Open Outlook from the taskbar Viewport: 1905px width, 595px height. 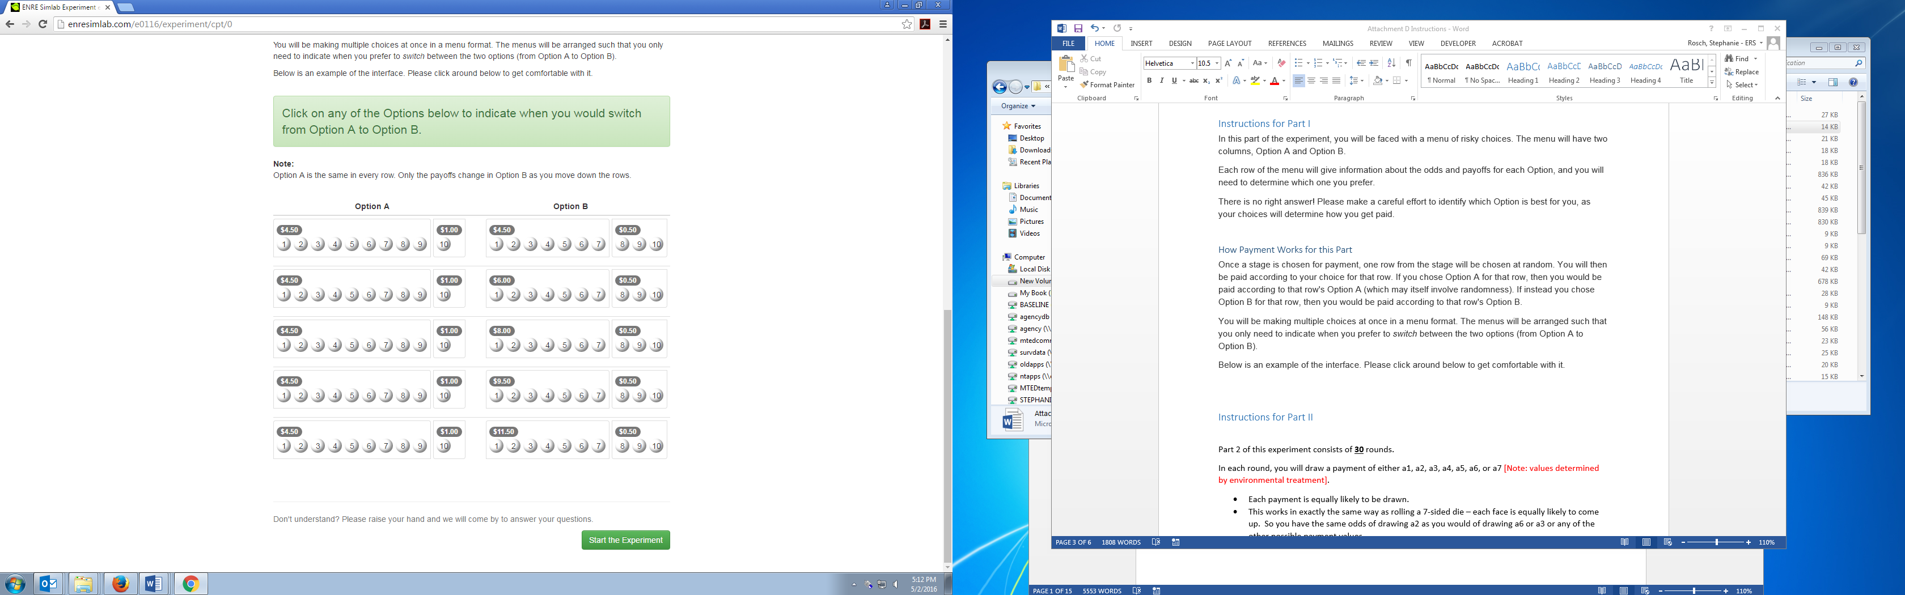pyautogui.click(x=49, y=584)
